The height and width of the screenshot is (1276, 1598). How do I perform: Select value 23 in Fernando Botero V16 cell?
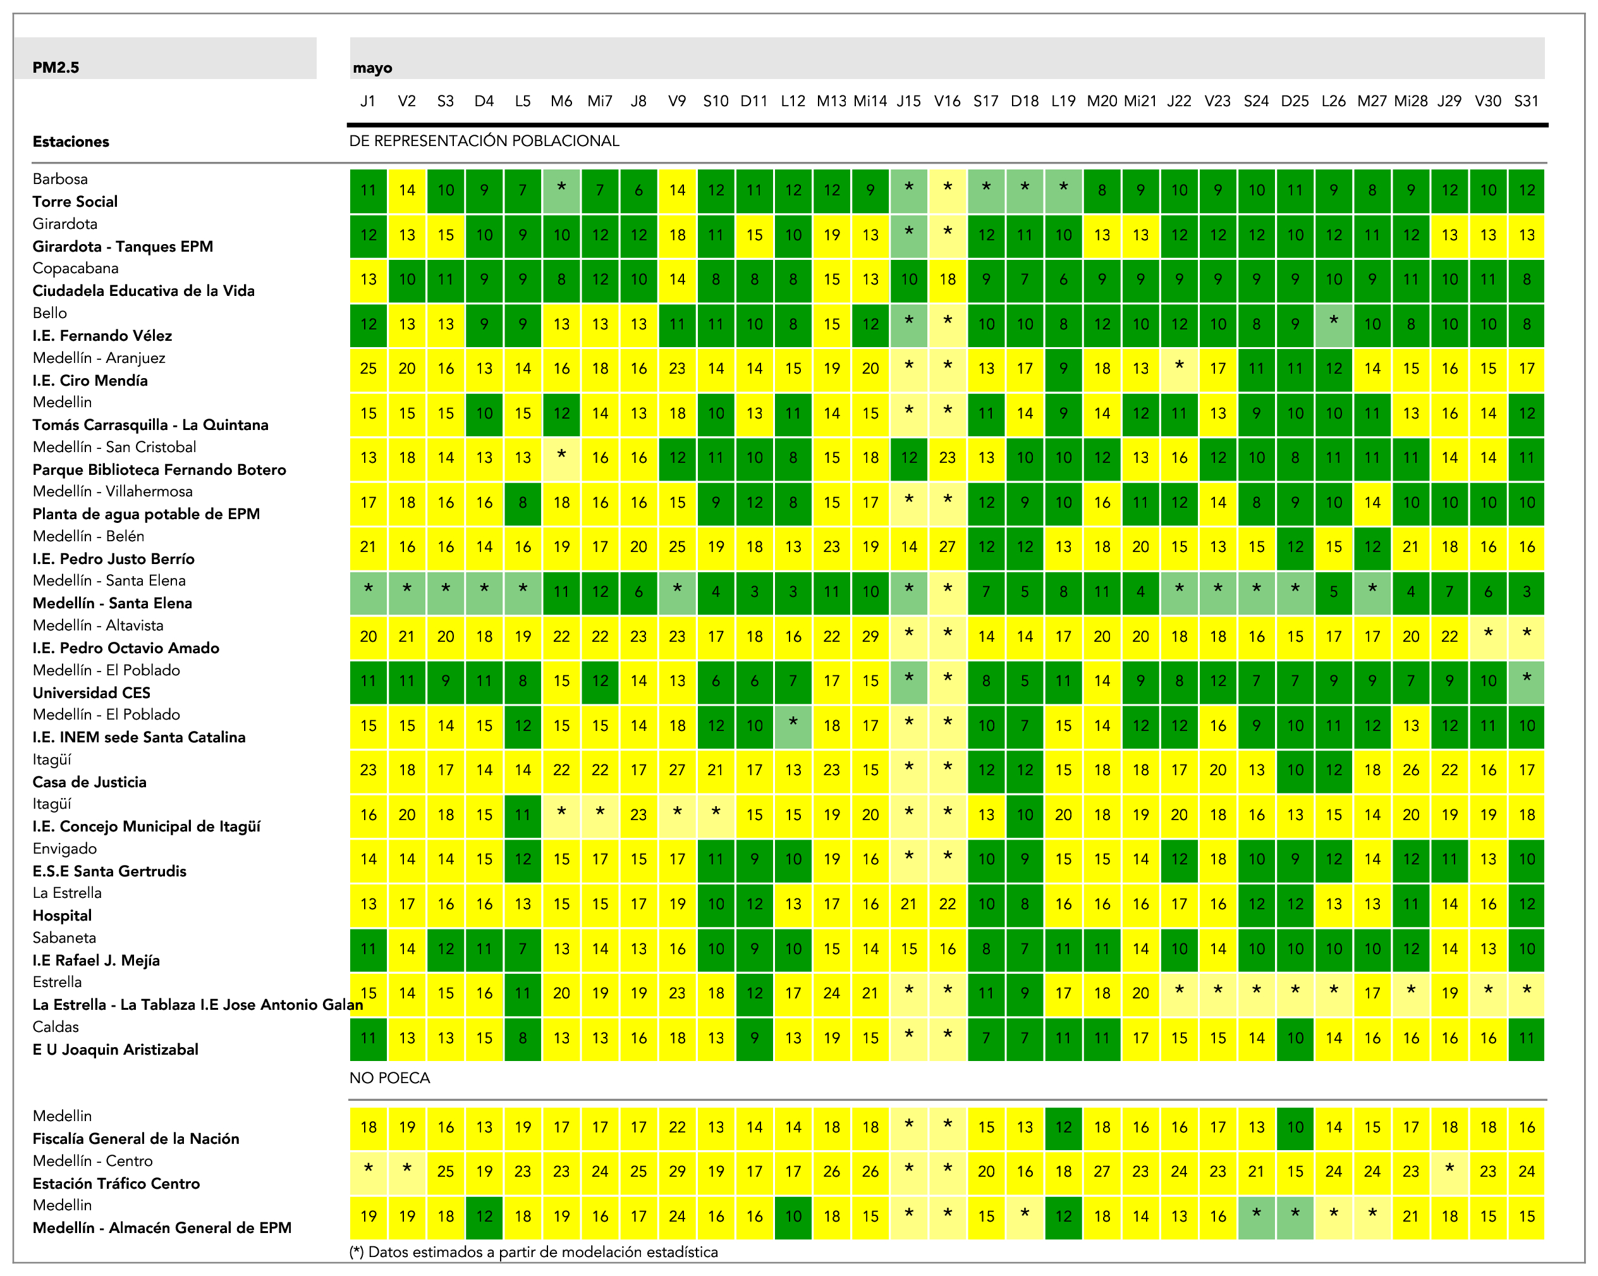pos(948,458)
